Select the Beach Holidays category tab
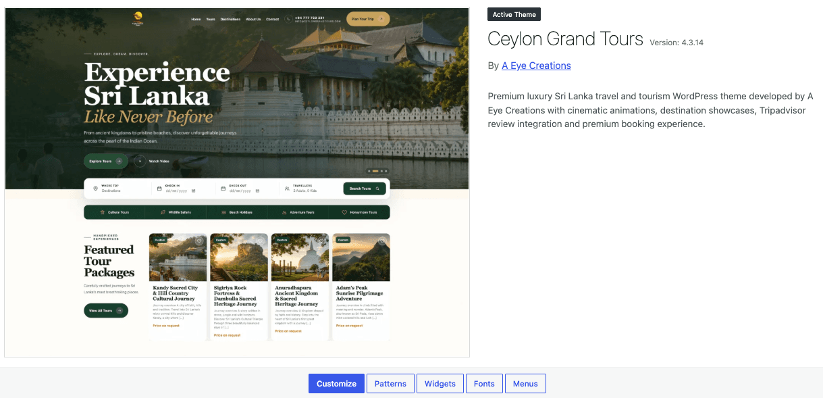This screenshot has height=398, width=823. coord(237,212)
